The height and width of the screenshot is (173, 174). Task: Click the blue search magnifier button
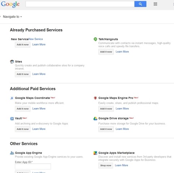coord(140,4)
